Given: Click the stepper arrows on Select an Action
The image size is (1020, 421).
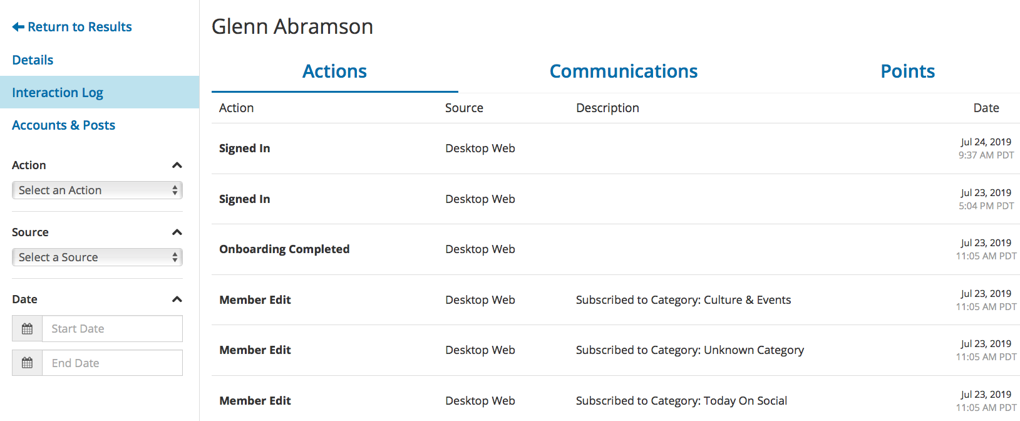Looking at the screenshot, I should (175, 190).
